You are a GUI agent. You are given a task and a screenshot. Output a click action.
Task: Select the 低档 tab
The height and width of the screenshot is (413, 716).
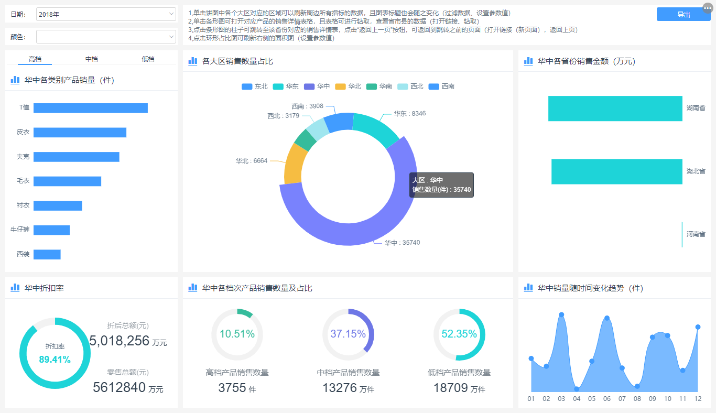click(x=148, y=59)
